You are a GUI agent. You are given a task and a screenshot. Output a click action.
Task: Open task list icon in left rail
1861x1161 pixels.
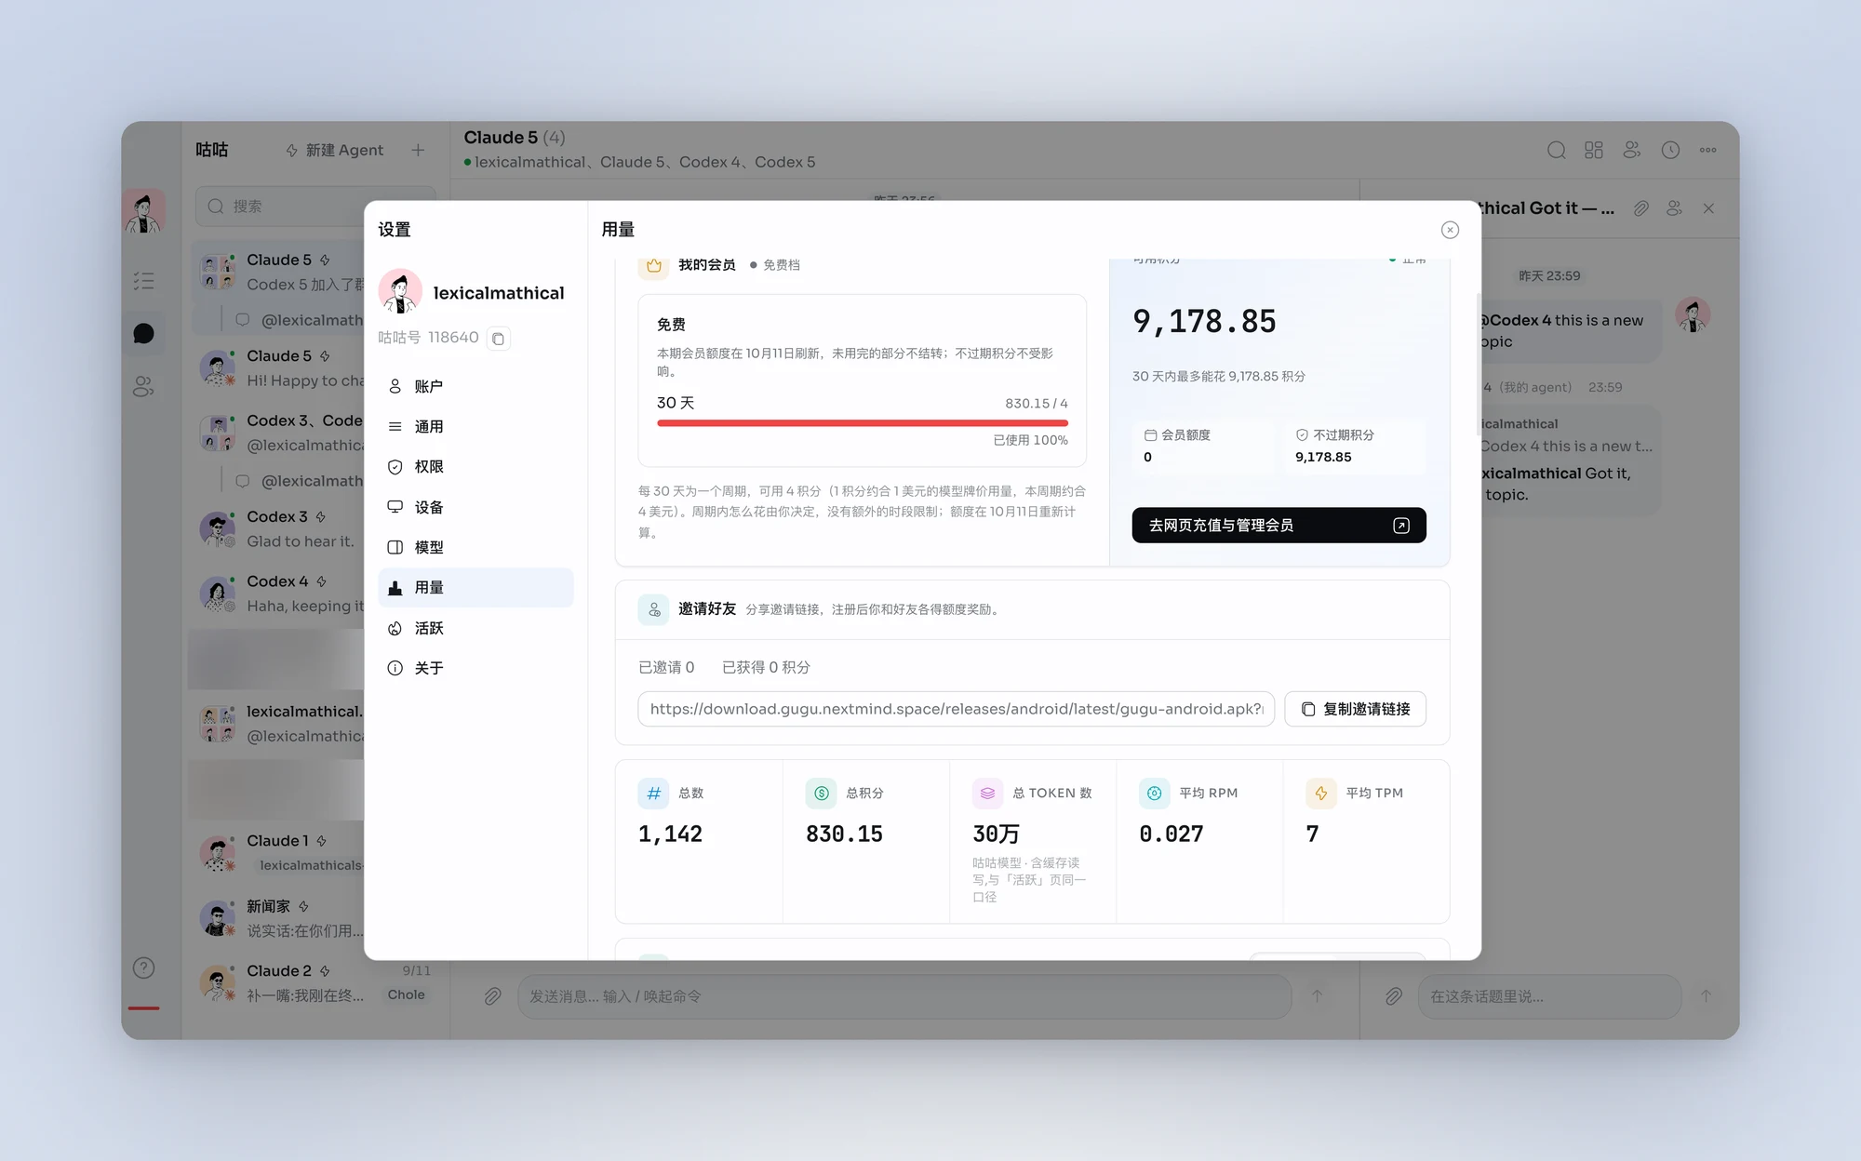(143, 281)
